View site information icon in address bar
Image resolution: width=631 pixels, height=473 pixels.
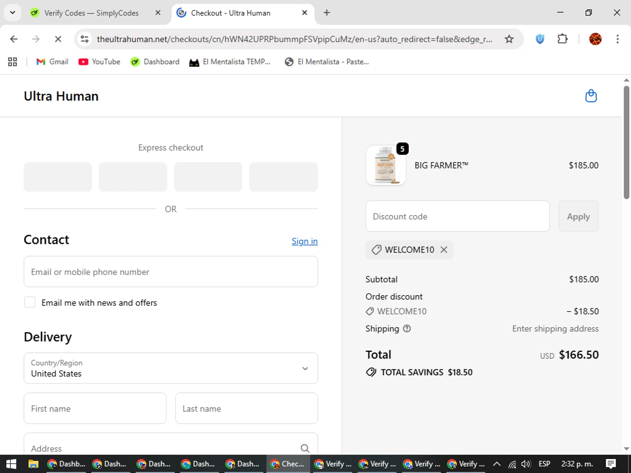85,39
